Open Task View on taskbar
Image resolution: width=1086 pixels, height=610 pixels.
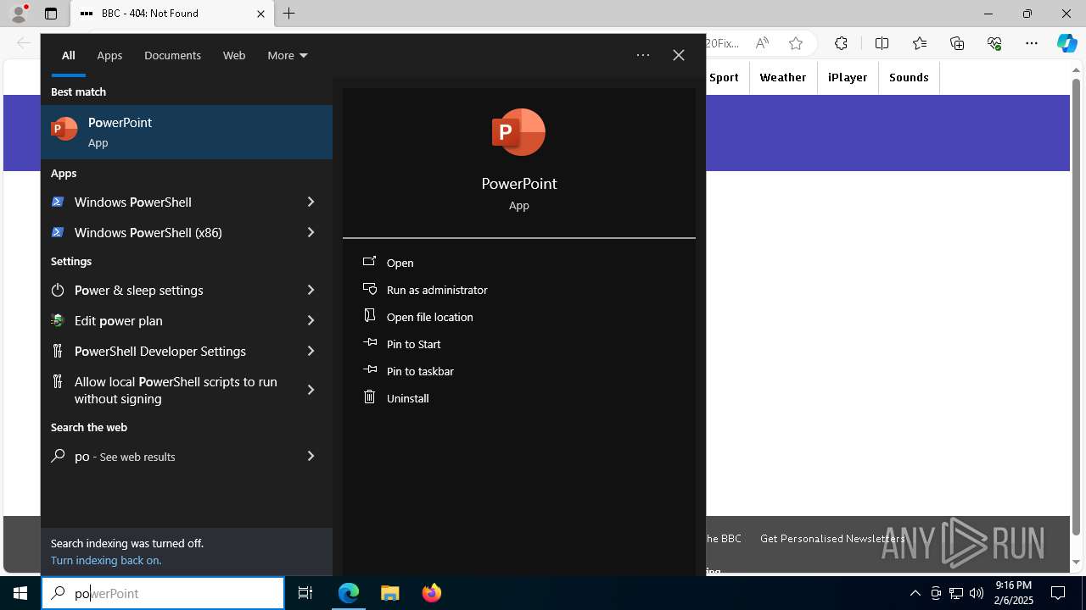pos(305,593)
